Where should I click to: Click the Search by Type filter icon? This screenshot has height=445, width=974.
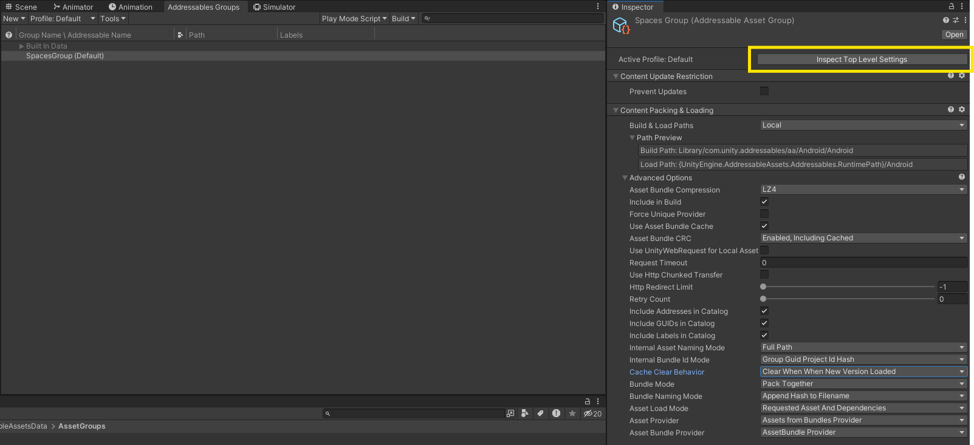click(x=525, y=413)
